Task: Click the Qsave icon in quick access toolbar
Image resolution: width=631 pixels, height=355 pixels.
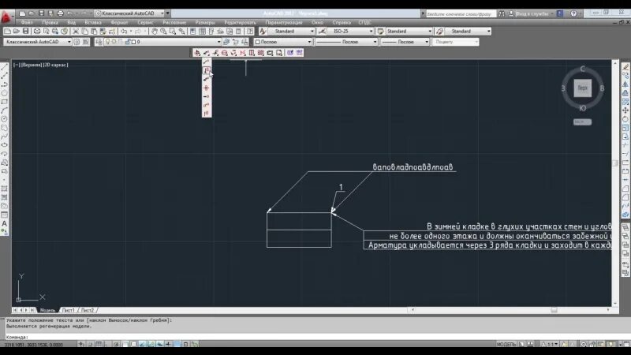Action: (x=41, y=13)
